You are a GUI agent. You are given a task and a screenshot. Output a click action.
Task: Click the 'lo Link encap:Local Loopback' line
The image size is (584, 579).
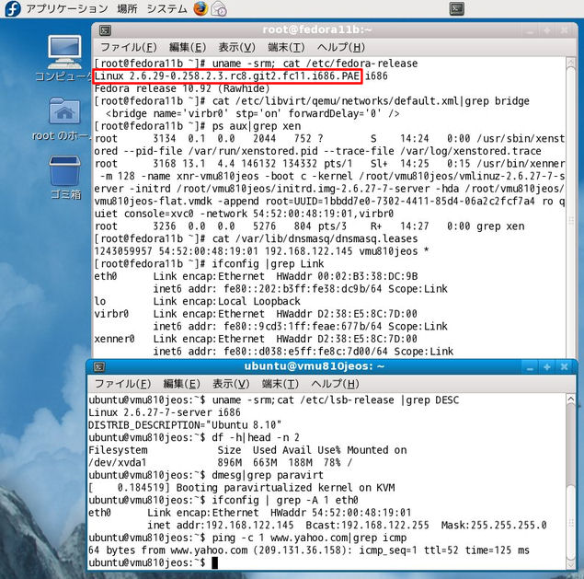click(x=197, y=301)
